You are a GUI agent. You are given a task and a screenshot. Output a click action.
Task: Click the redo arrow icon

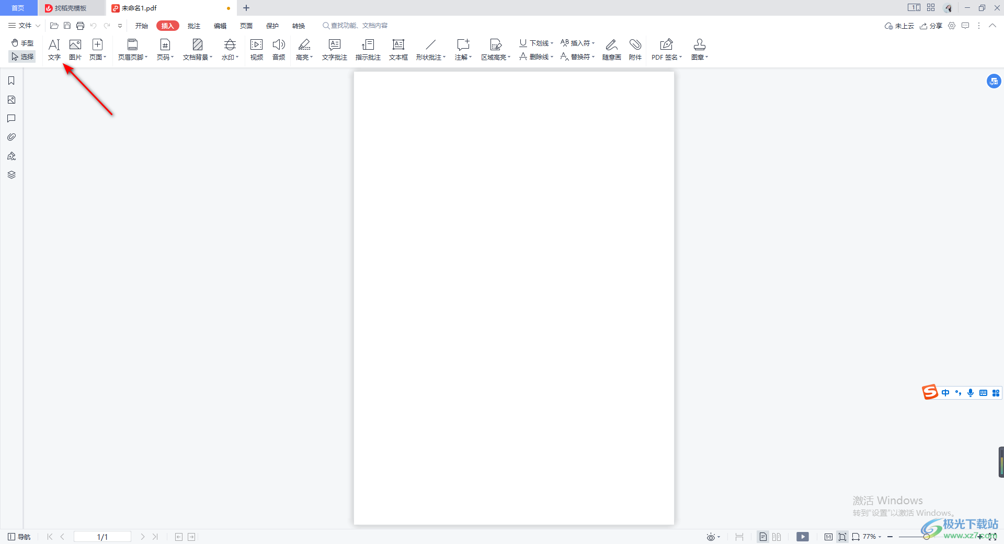click(x=107, y=26)
